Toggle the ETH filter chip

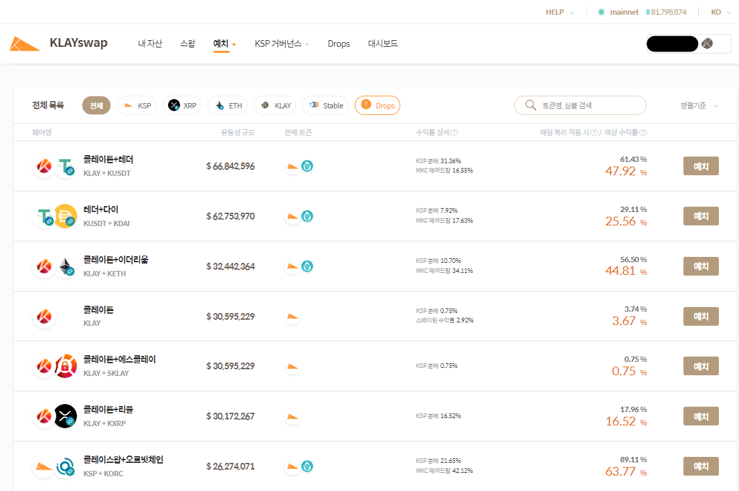pyautogui.click(x=228, y=106)
